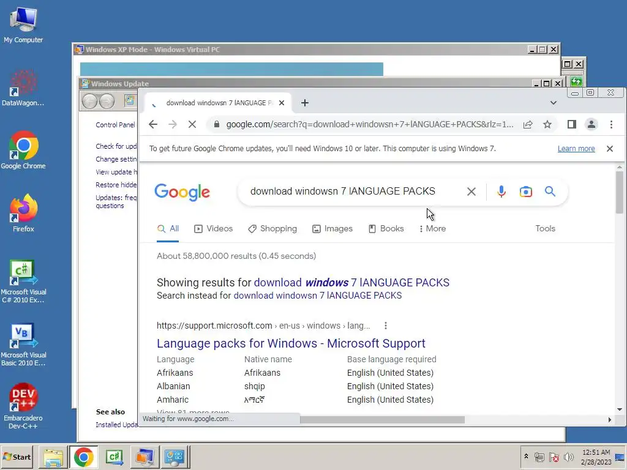
Task: Open the Visual C# taskbar button
Action: 114,457
